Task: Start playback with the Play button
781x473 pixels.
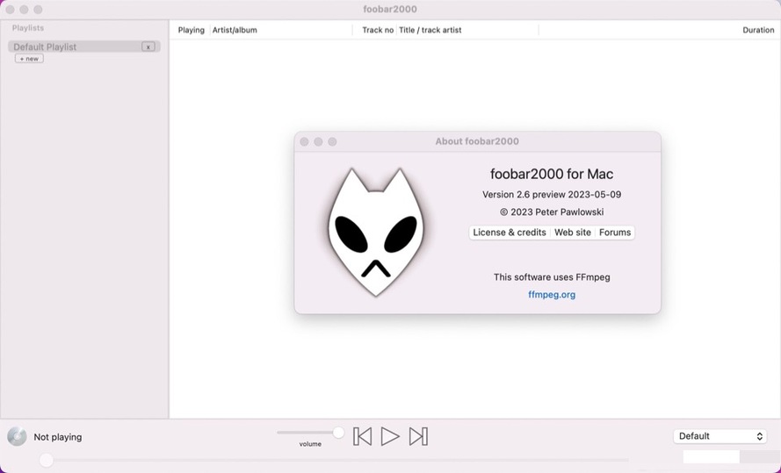Action: point(390,437)
